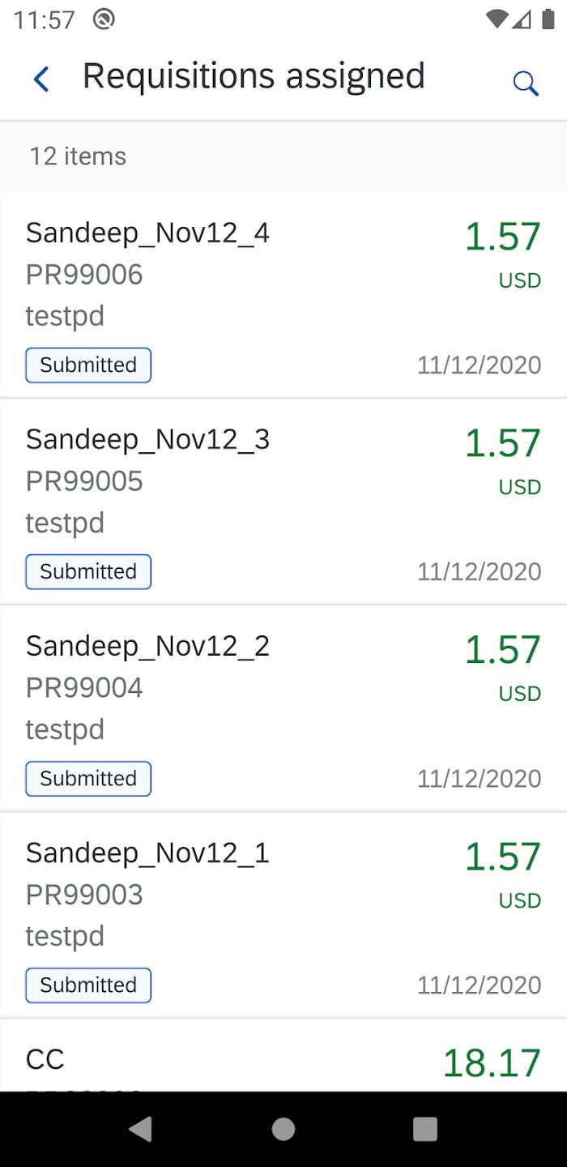Tap the 12 items count label
Screen dimensions: 567x1167
point(78,156)
